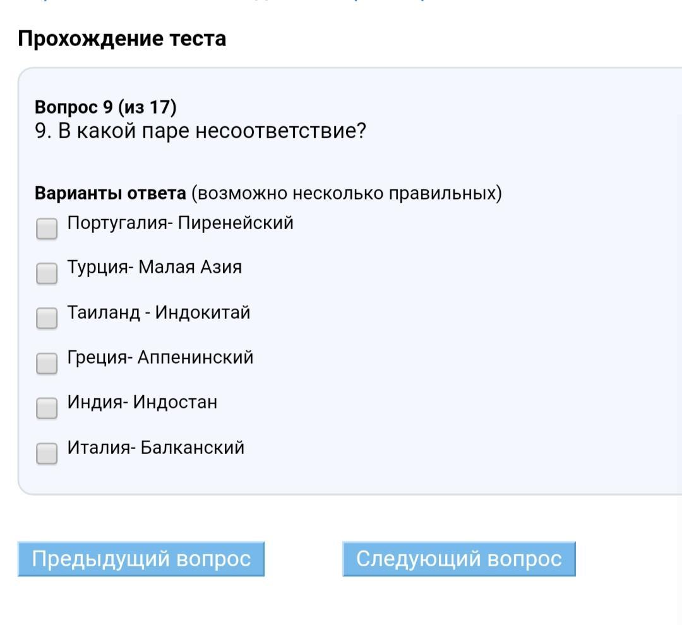Click the answer text "Турция- Малая Азия"
The height and width of the screenshot is (625, 682).
155,267
